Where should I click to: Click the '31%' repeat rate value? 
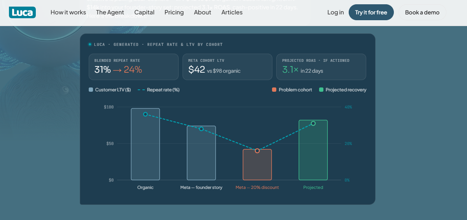(x=103, y=70)
